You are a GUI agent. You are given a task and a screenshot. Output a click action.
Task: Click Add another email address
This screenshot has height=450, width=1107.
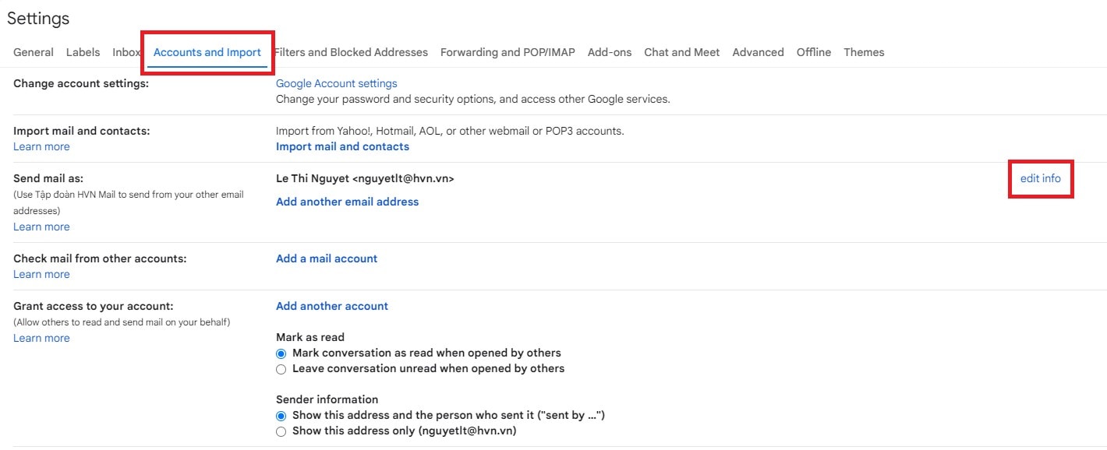(x=347, y=202)
